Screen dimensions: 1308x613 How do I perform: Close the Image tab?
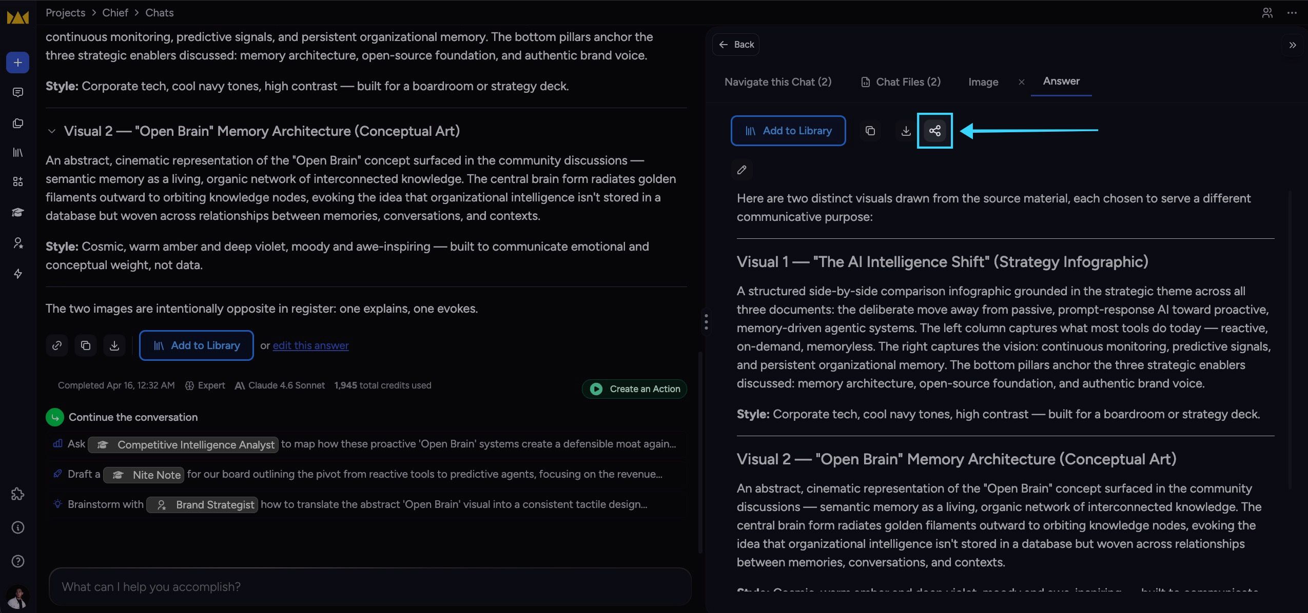(1021, 82)
